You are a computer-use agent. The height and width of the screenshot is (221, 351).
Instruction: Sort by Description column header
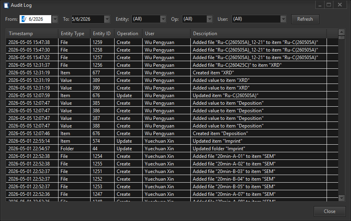click(x=258, y=34)
